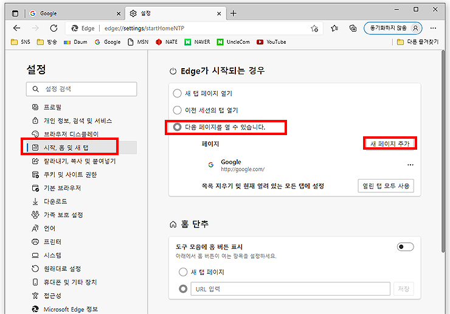This screenshot has height=314, width=450.
Task: Open 시스템 settings section
Action: [81, 256]
